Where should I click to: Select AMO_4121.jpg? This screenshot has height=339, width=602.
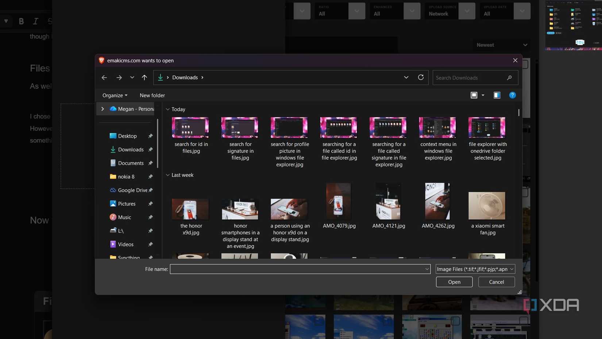[x=389, y=206]
